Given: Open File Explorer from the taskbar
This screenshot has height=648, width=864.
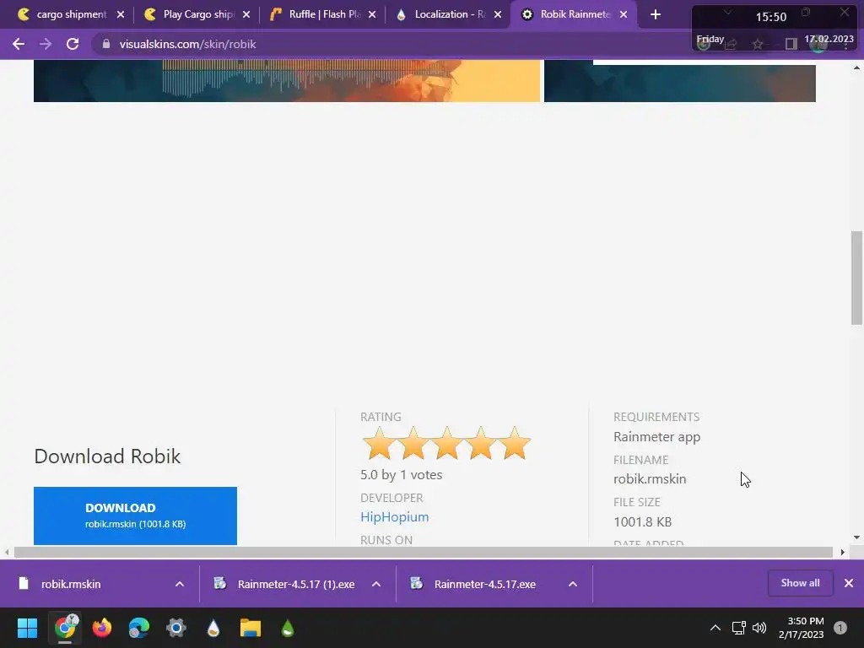Looking at the screenshot, I should coord(250,628).
